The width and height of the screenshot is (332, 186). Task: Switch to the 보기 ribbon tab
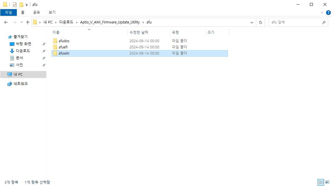click(x=52, y=12)
